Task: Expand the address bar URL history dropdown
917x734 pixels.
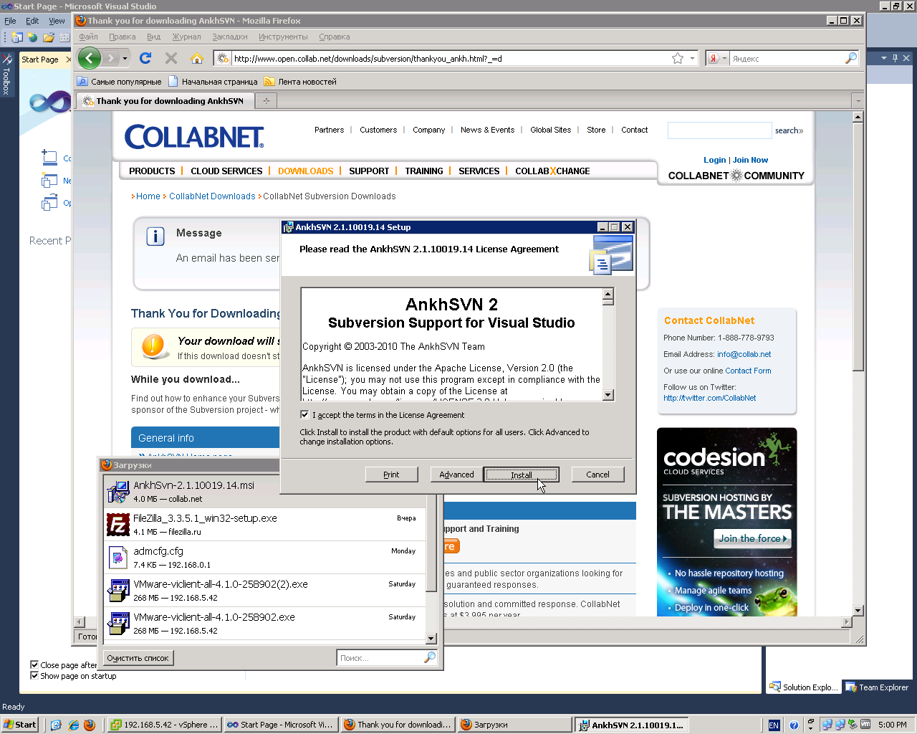Action: point(693,58)
